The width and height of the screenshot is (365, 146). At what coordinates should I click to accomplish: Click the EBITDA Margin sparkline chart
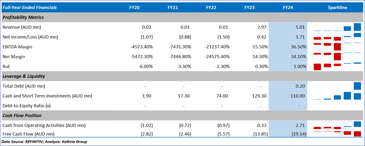coord(337,46)
